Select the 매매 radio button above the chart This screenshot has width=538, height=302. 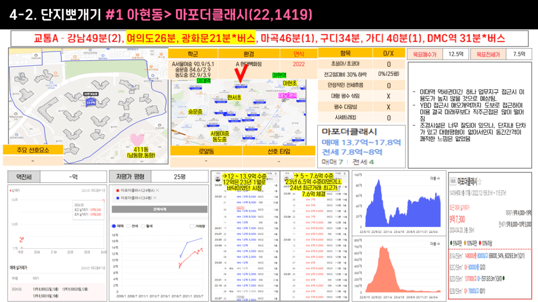[x=114, y=226]
